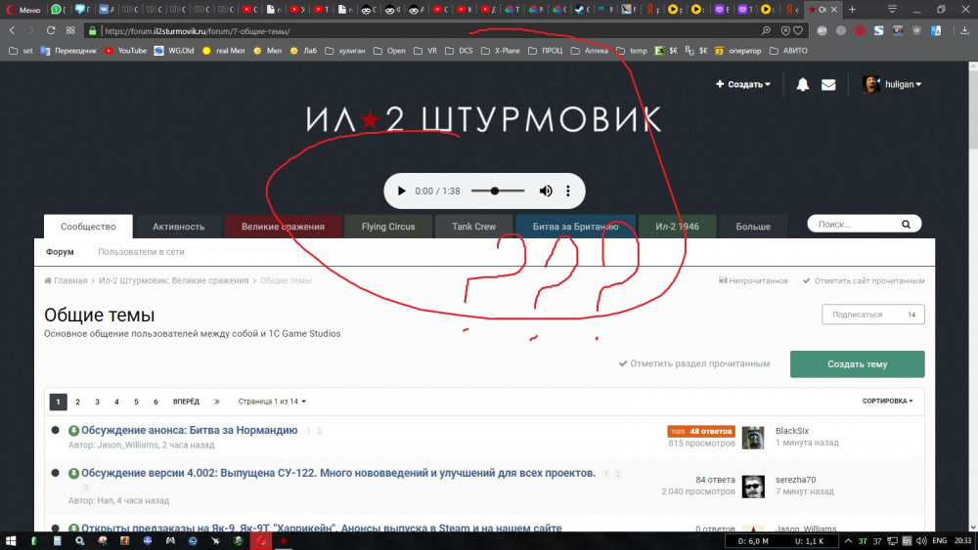This screenshot has width=978, height=550.
Task: Click the Подписаться button
Action: 872,315
